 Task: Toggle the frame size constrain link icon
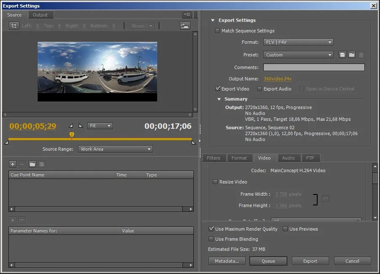click(x=325, y=199)
